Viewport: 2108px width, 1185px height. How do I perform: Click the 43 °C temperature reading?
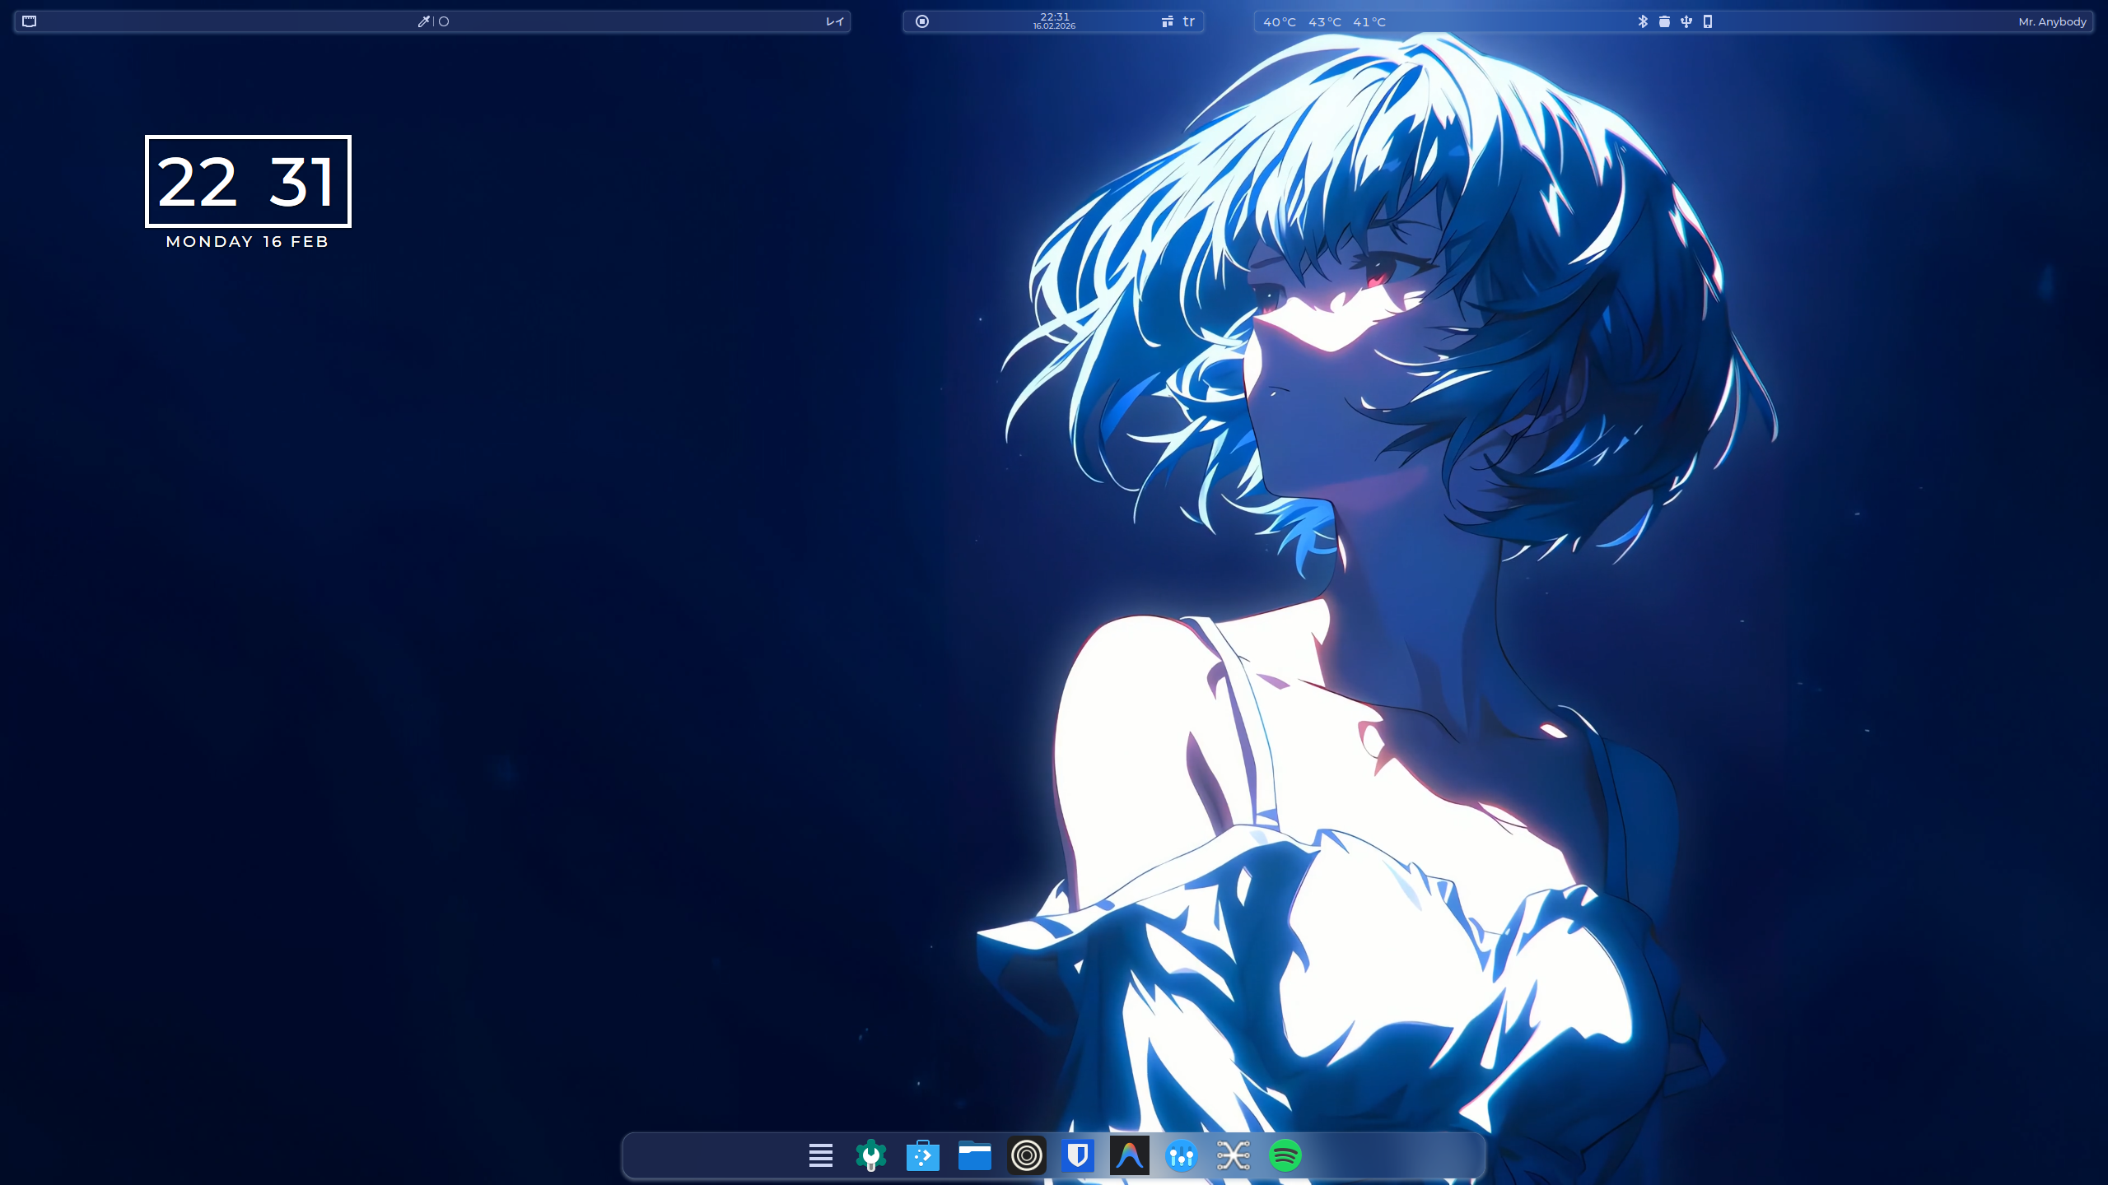pos(1325,22)
